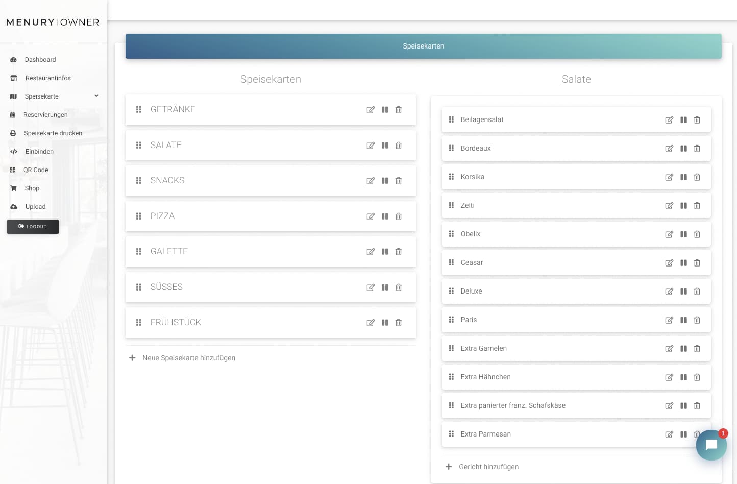Expand the Speisekarte sidebar submenu
Screen dimensions: 737x484
96,96
